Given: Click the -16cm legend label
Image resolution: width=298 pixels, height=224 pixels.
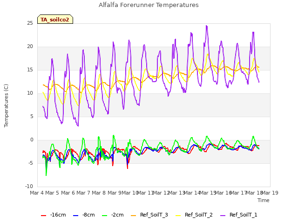Looking at the screenshot, I should [x=58, y=215].
